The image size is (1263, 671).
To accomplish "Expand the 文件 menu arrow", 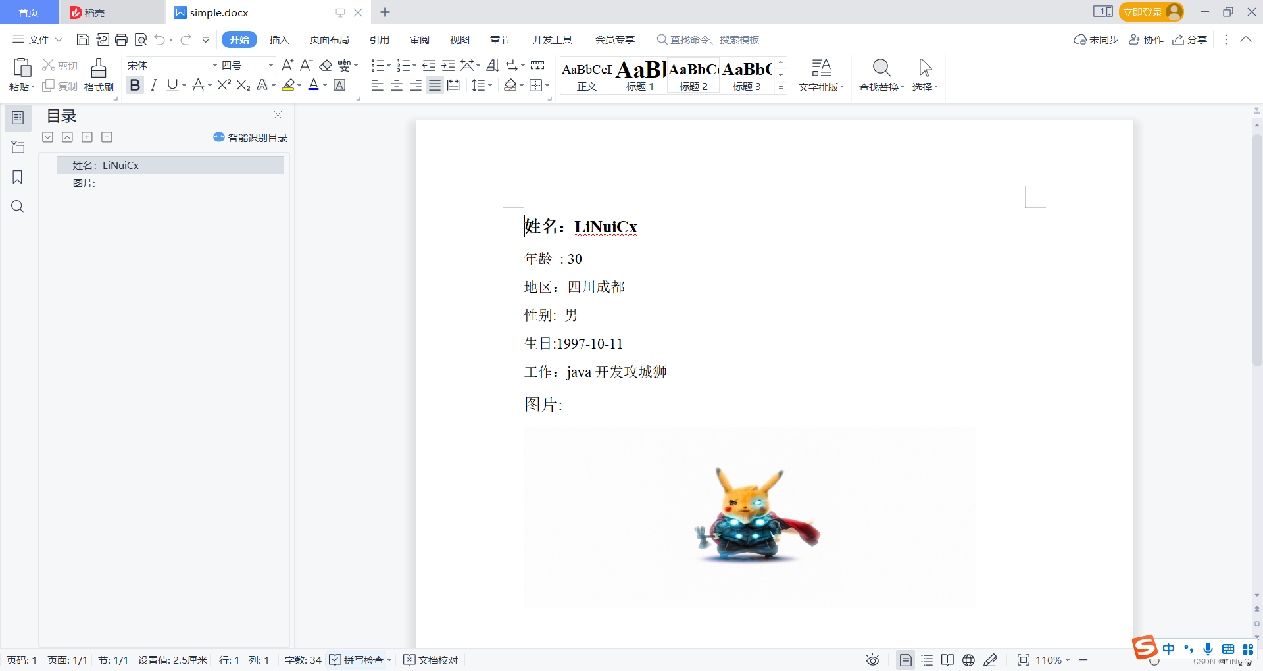I will coord(59,39).
